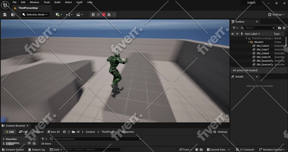Image resolution: width=288 pixels, height=152 pixels.
Task: Open Content Browser Settings
Action: pyautogui.click(x=220, y=132)
